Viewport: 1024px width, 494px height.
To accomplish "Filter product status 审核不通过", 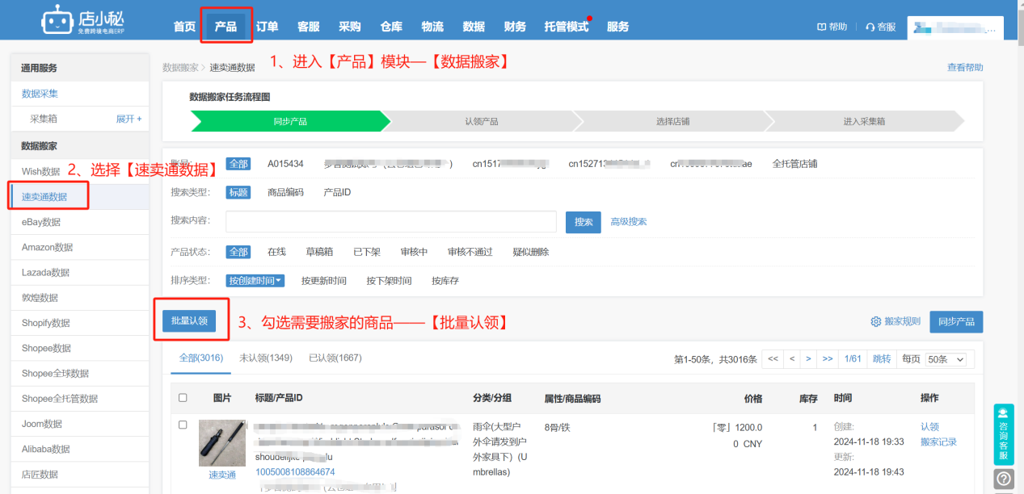I will coord(470,252).
